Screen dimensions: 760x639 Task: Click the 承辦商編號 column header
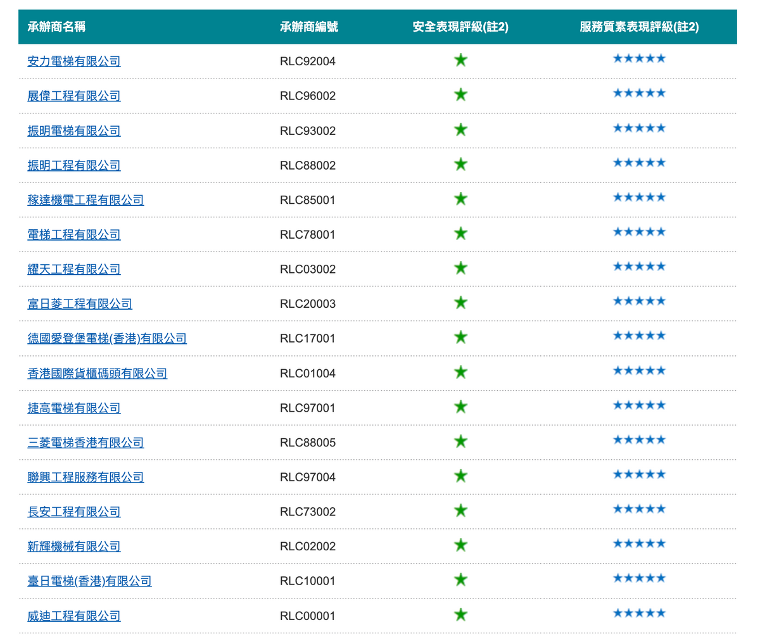click(x=309, y=27)
